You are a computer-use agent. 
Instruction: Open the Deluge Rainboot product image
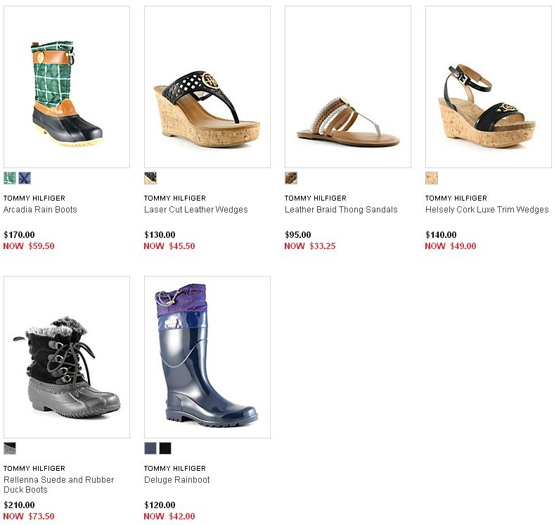207,357
